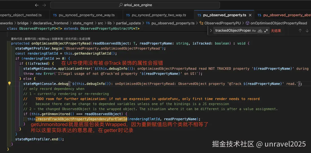Toggle Match Case (Aa) in find
The width and height of the screenshot is (311, 153).
click(x=254, y=31)
